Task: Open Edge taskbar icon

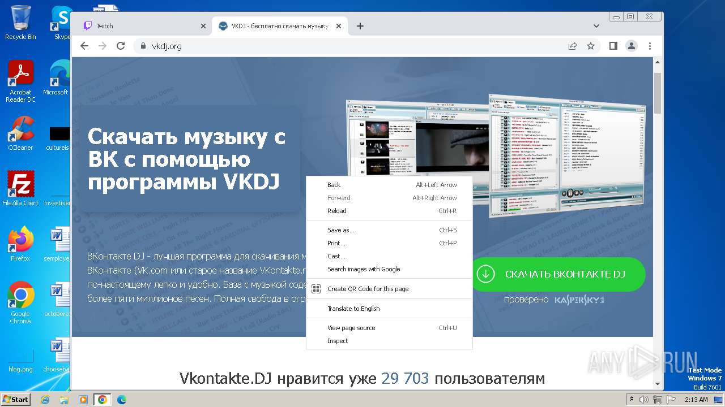Action: [121, 400]
